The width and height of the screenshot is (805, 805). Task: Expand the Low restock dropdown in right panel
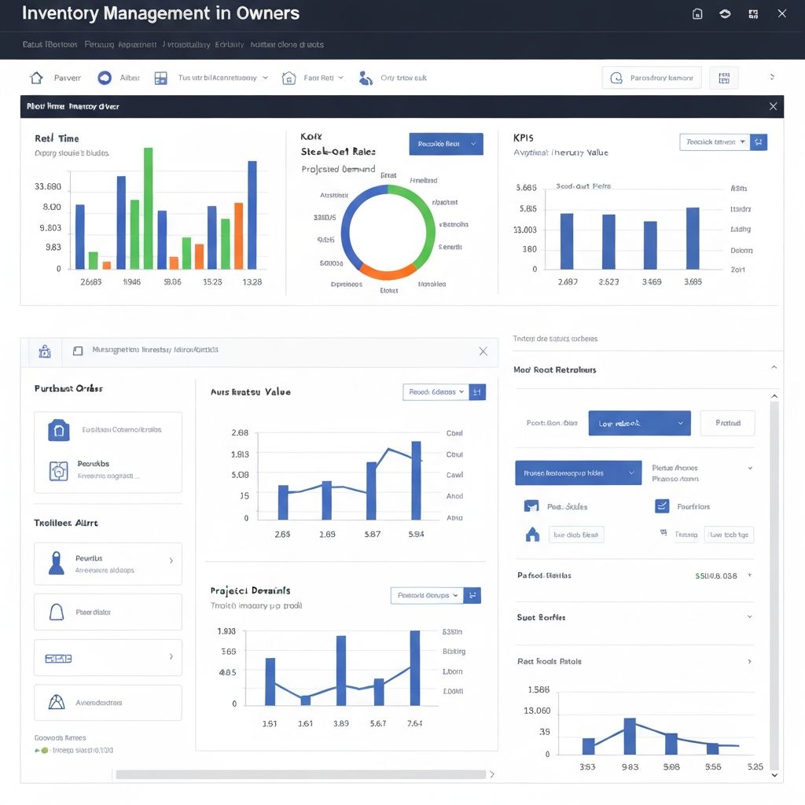[x=639, y=423]
